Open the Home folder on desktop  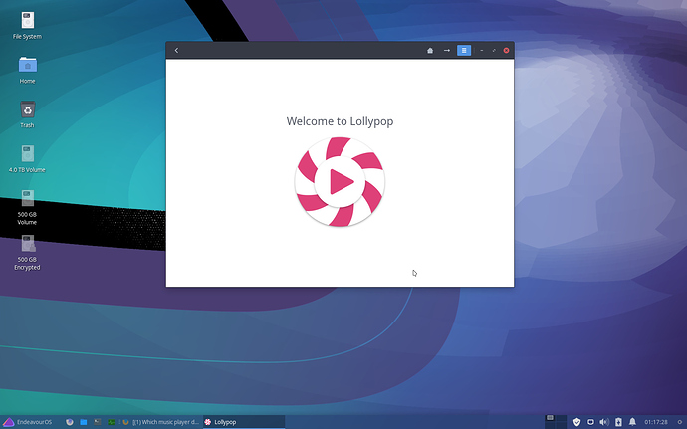click(27, 70)
